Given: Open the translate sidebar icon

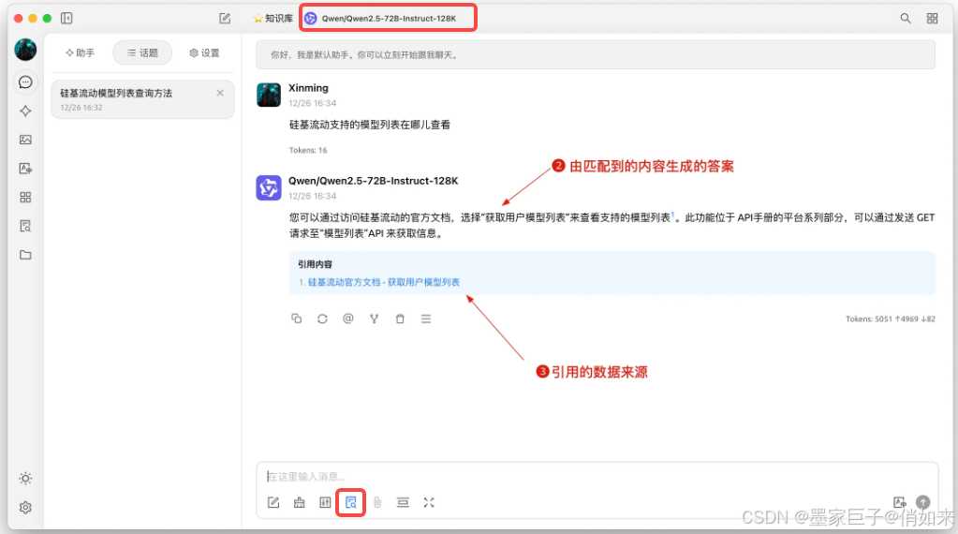Looking at the screenshot, I should point(25,168).
